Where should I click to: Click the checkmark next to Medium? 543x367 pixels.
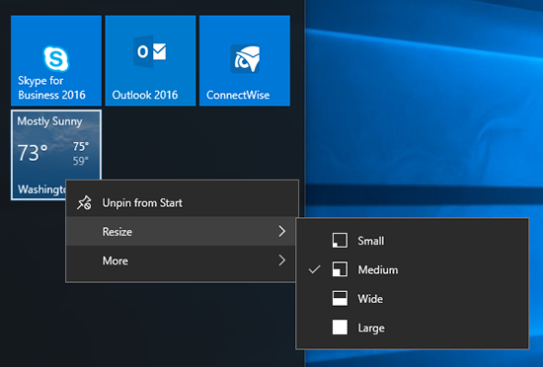(314, 269)
